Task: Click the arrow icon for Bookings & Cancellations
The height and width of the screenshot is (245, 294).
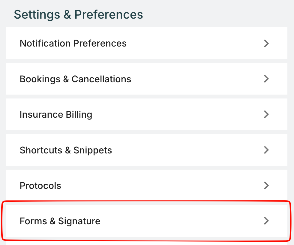Action: pyautogui.click(x=266, y=79)
